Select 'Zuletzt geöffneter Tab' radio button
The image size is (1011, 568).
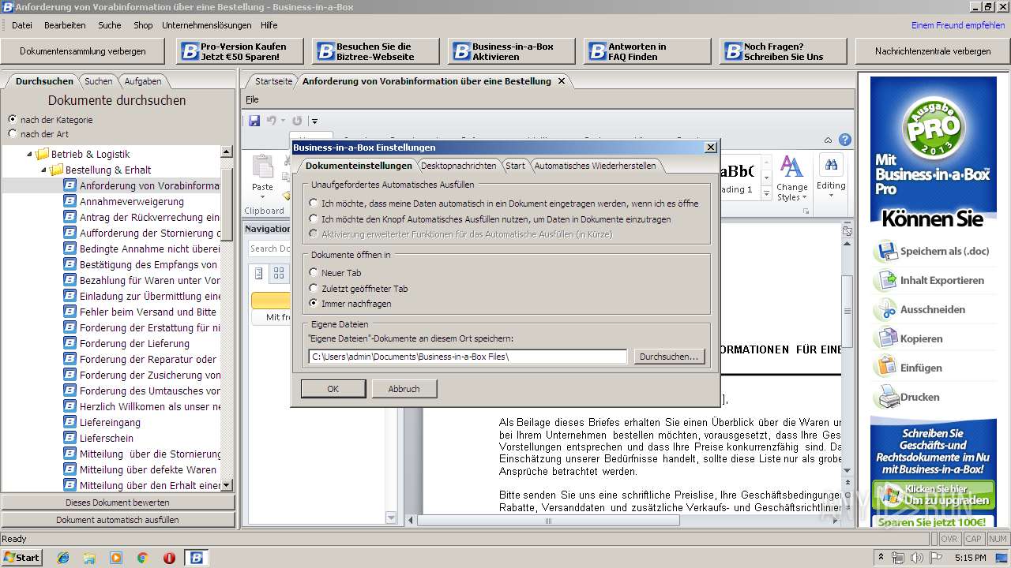[x=314, y=288]
